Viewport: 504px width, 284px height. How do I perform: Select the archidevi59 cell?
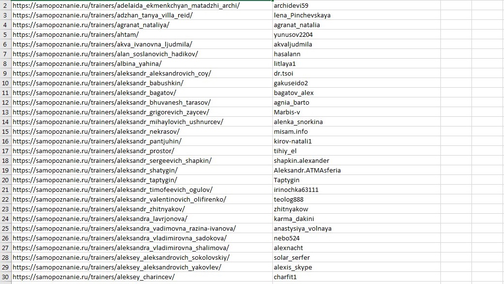click(356, 5)
